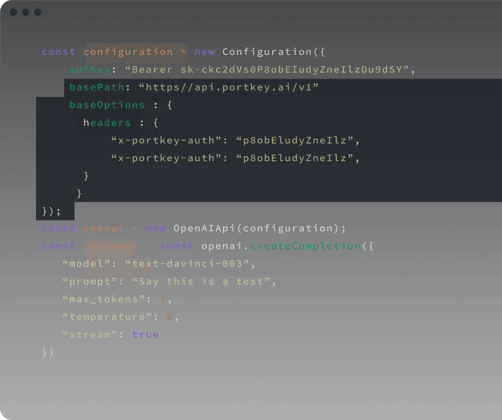Click the apiKey property label
Screen dimensions: 502x420
(x=90, y=70)
